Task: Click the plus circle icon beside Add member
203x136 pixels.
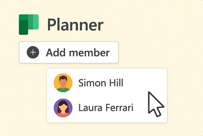Action: [x=33, y=52]
